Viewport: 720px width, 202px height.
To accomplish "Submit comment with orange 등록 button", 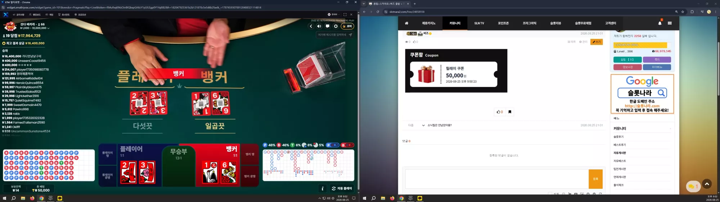I will 595,179.
